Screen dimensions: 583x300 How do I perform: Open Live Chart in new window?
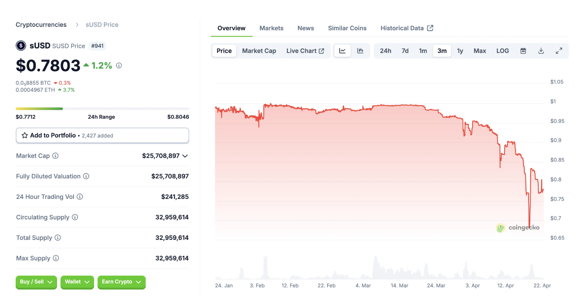click(305, 51)
